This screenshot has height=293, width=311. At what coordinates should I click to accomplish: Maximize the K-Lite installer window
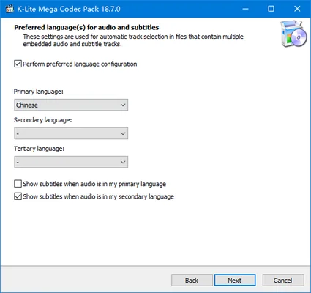click(271, 9)
